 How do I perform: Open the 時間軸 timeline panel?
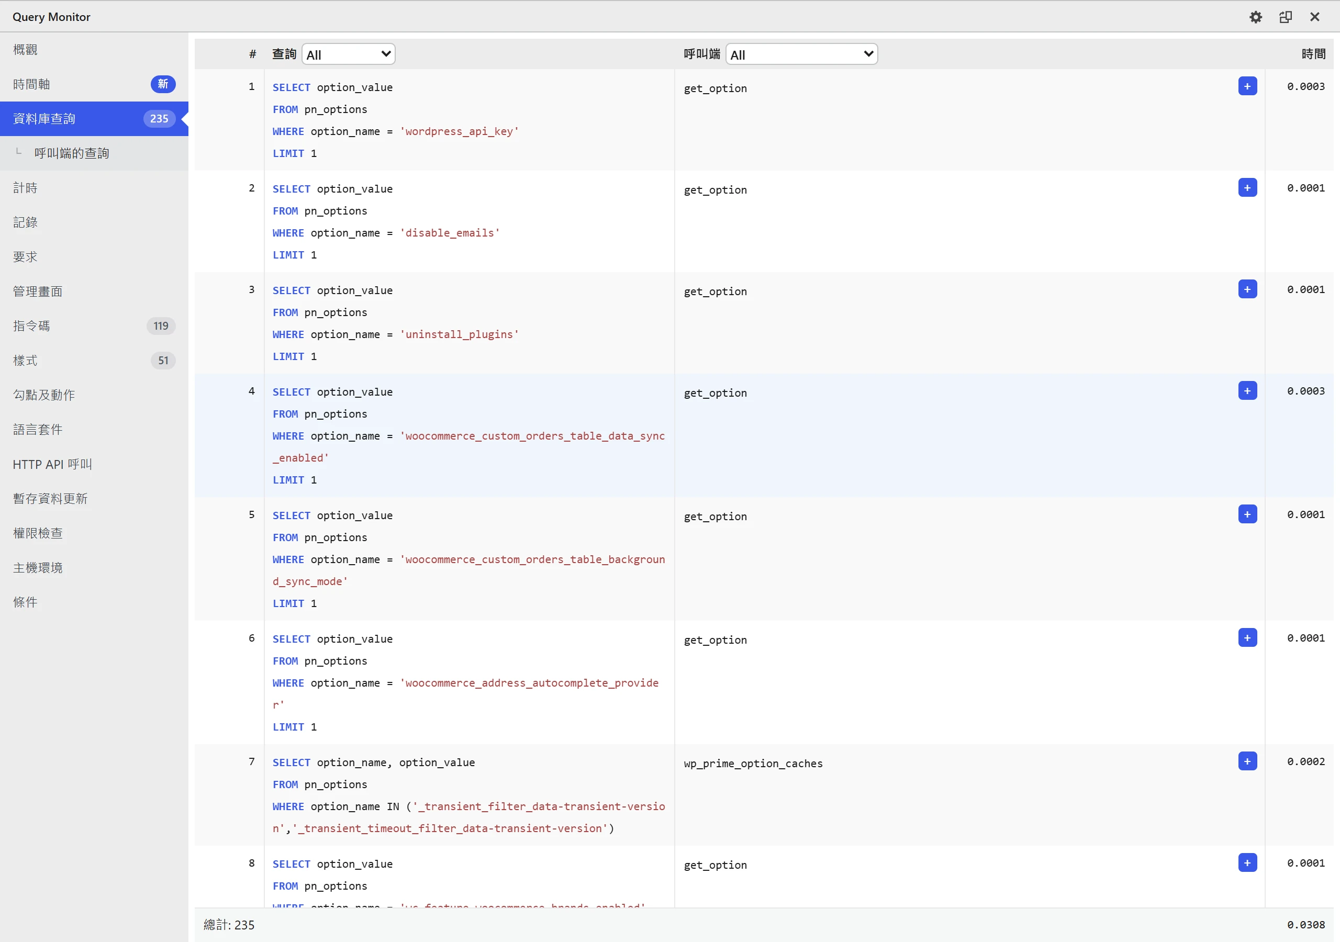[x=94, y=84]
